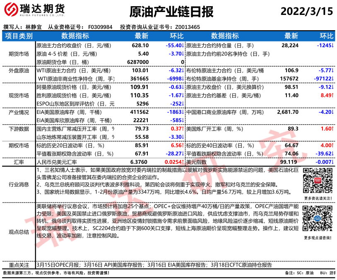Screen dimensions: 337x280
Task: Select the WTI原油主力合约 value 103.01
Action: (x=140, y=70)
